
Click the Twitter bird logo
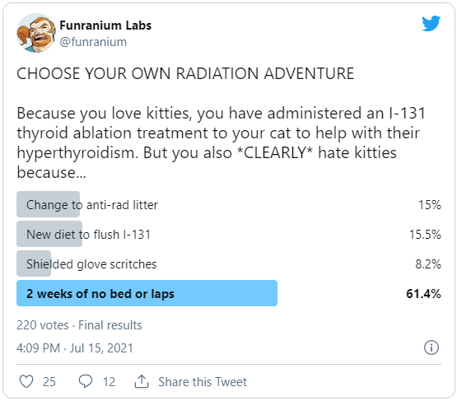431,23
